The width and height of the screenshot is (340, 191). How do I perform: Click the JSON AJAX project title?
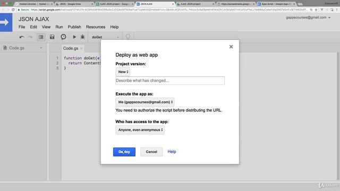coord(33,19)
